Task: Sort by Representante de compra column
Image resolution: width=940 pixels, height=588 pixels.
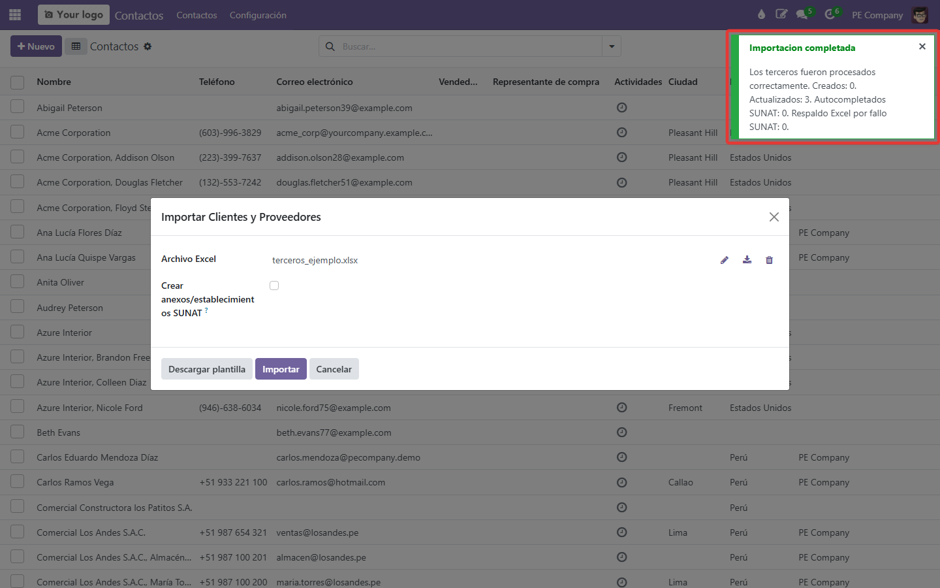Action: tap(546, 82)
